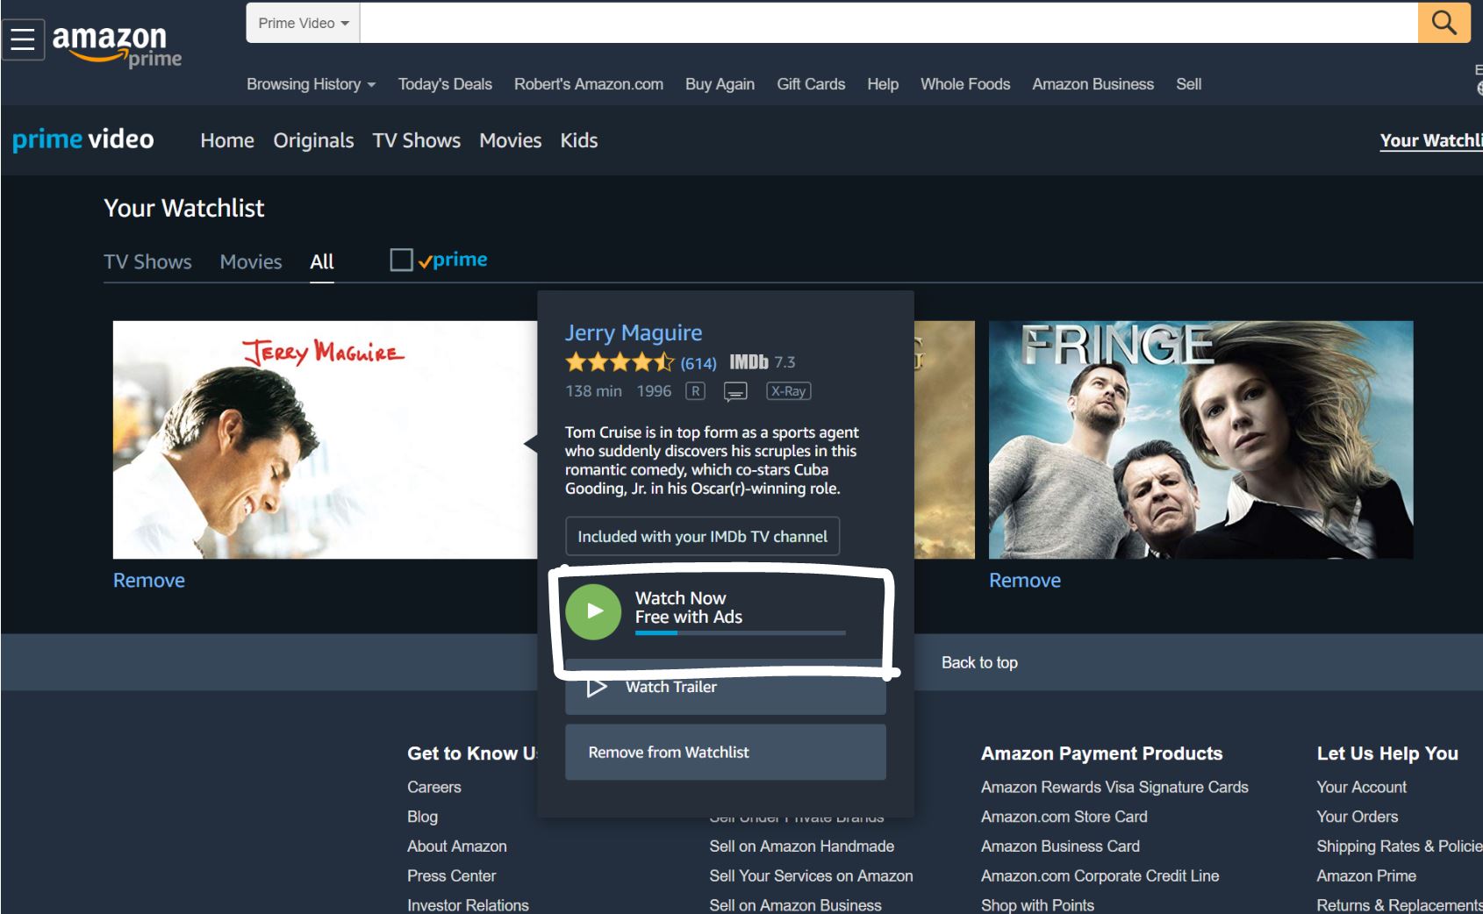Remove Jerry Maguire using link under its poster

point(149,581)
